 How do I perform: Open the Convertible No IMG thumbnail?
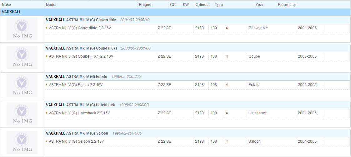coord(22,29)
